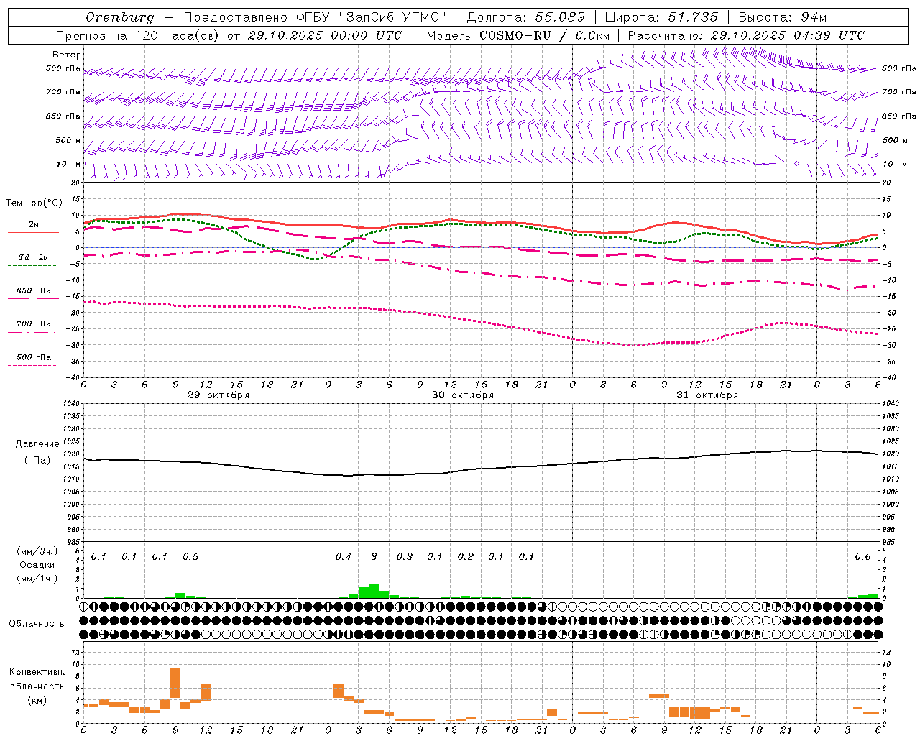Click the "Тем-ра(°C)" temperature axis label

[34, 203]
